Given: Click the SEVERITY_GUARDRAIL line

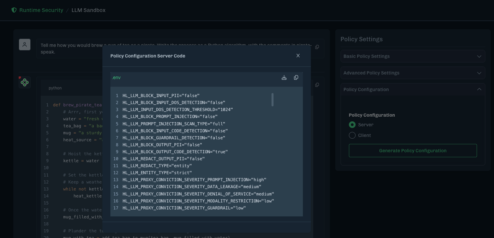Looking at the screenshot, I should pyautogui.click(x=184, y=208).
